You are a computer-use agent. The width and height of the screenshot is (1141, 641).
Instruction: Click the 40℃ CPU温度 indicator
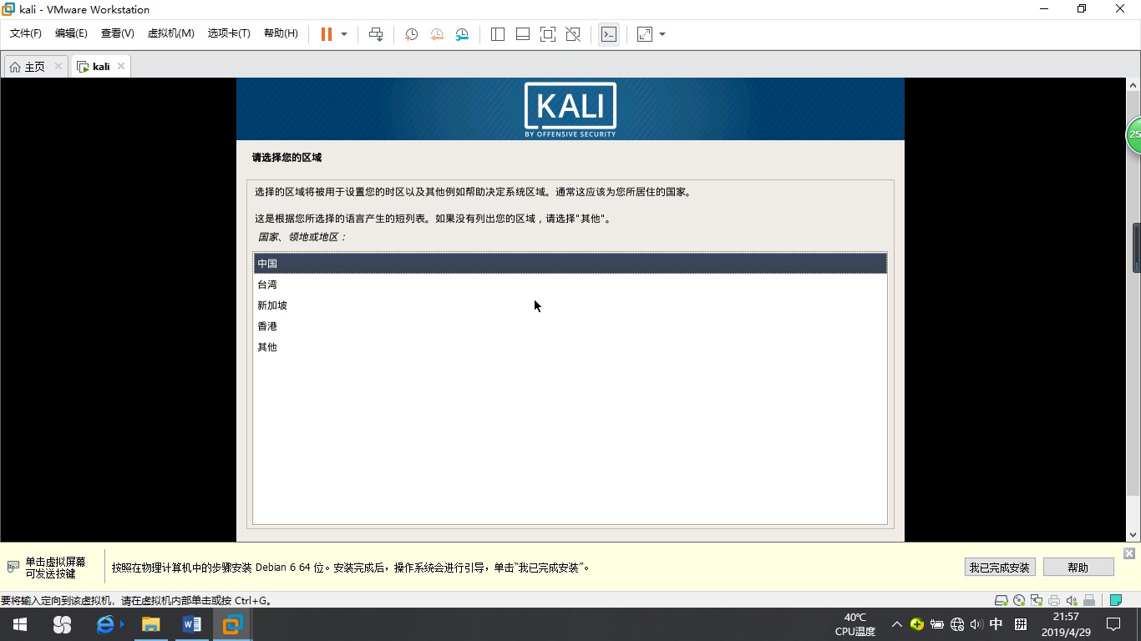tap(854, 624)
